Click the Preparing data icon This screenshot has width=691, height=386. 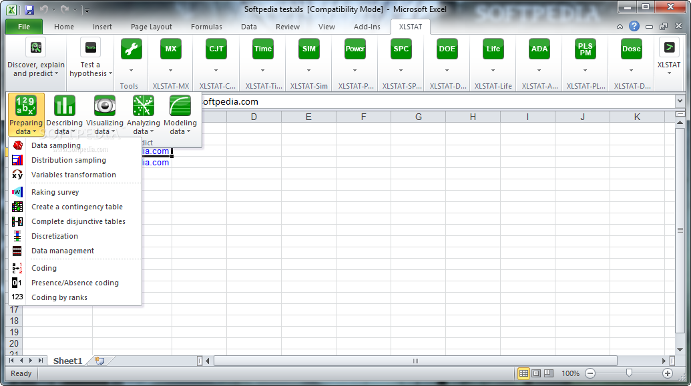point(26,106)
